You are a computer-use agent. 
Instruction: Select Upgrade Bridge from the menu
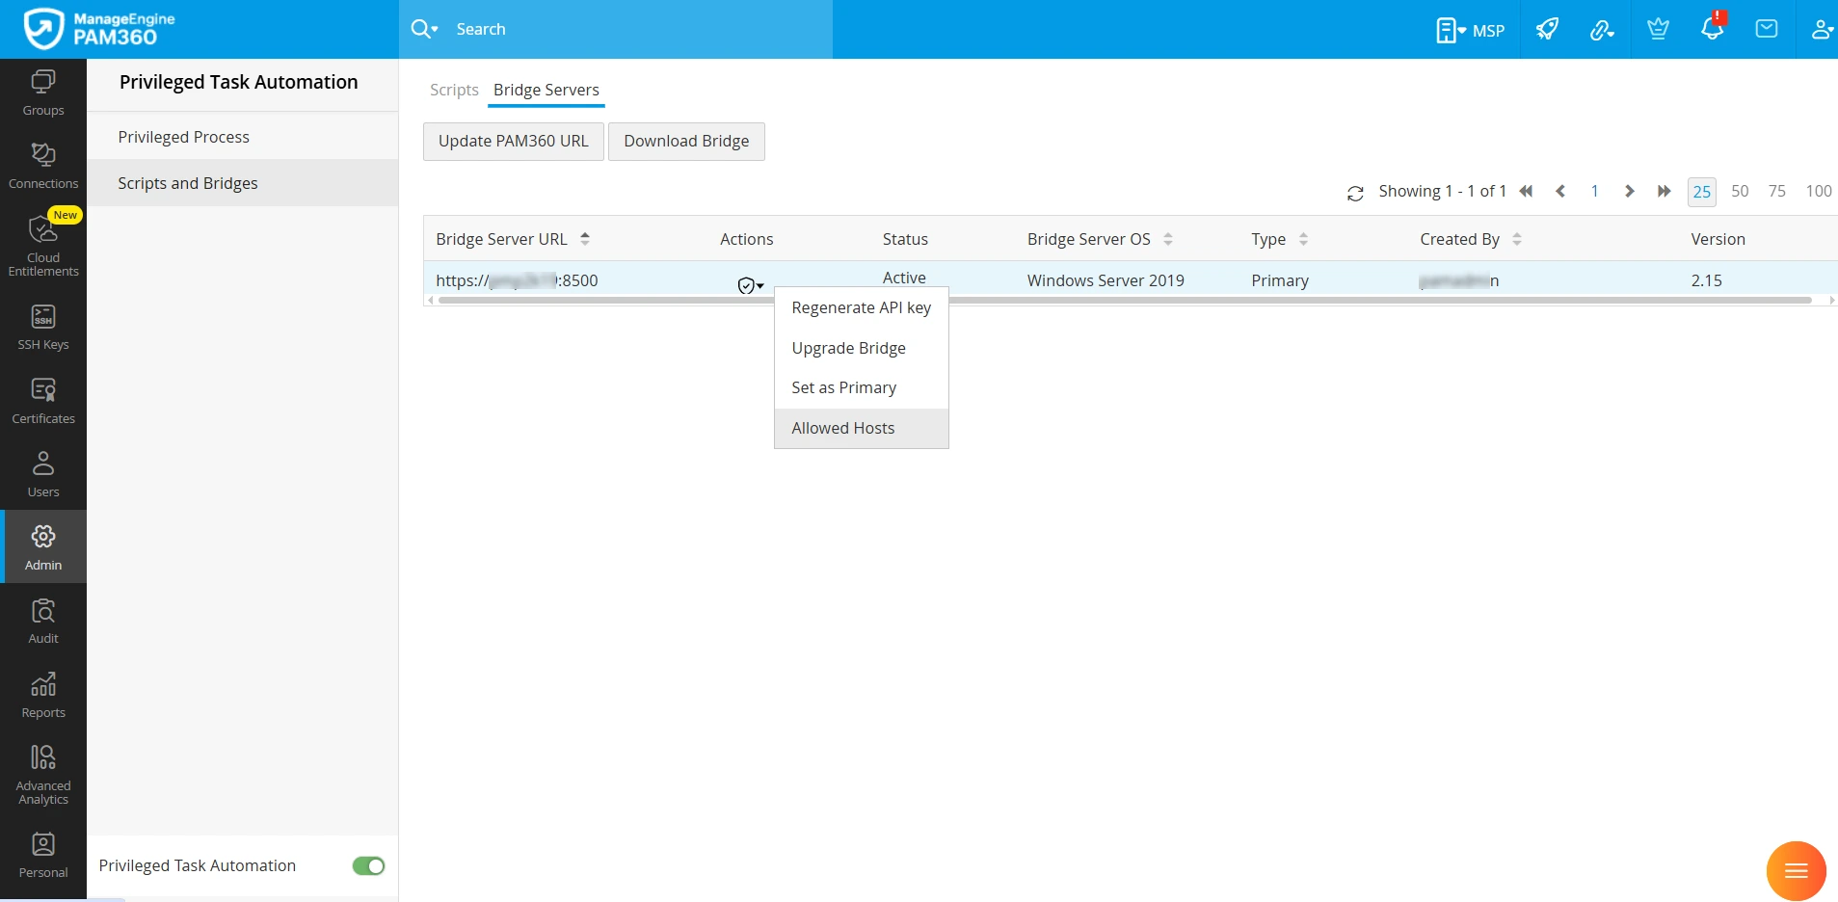[847, 348]
